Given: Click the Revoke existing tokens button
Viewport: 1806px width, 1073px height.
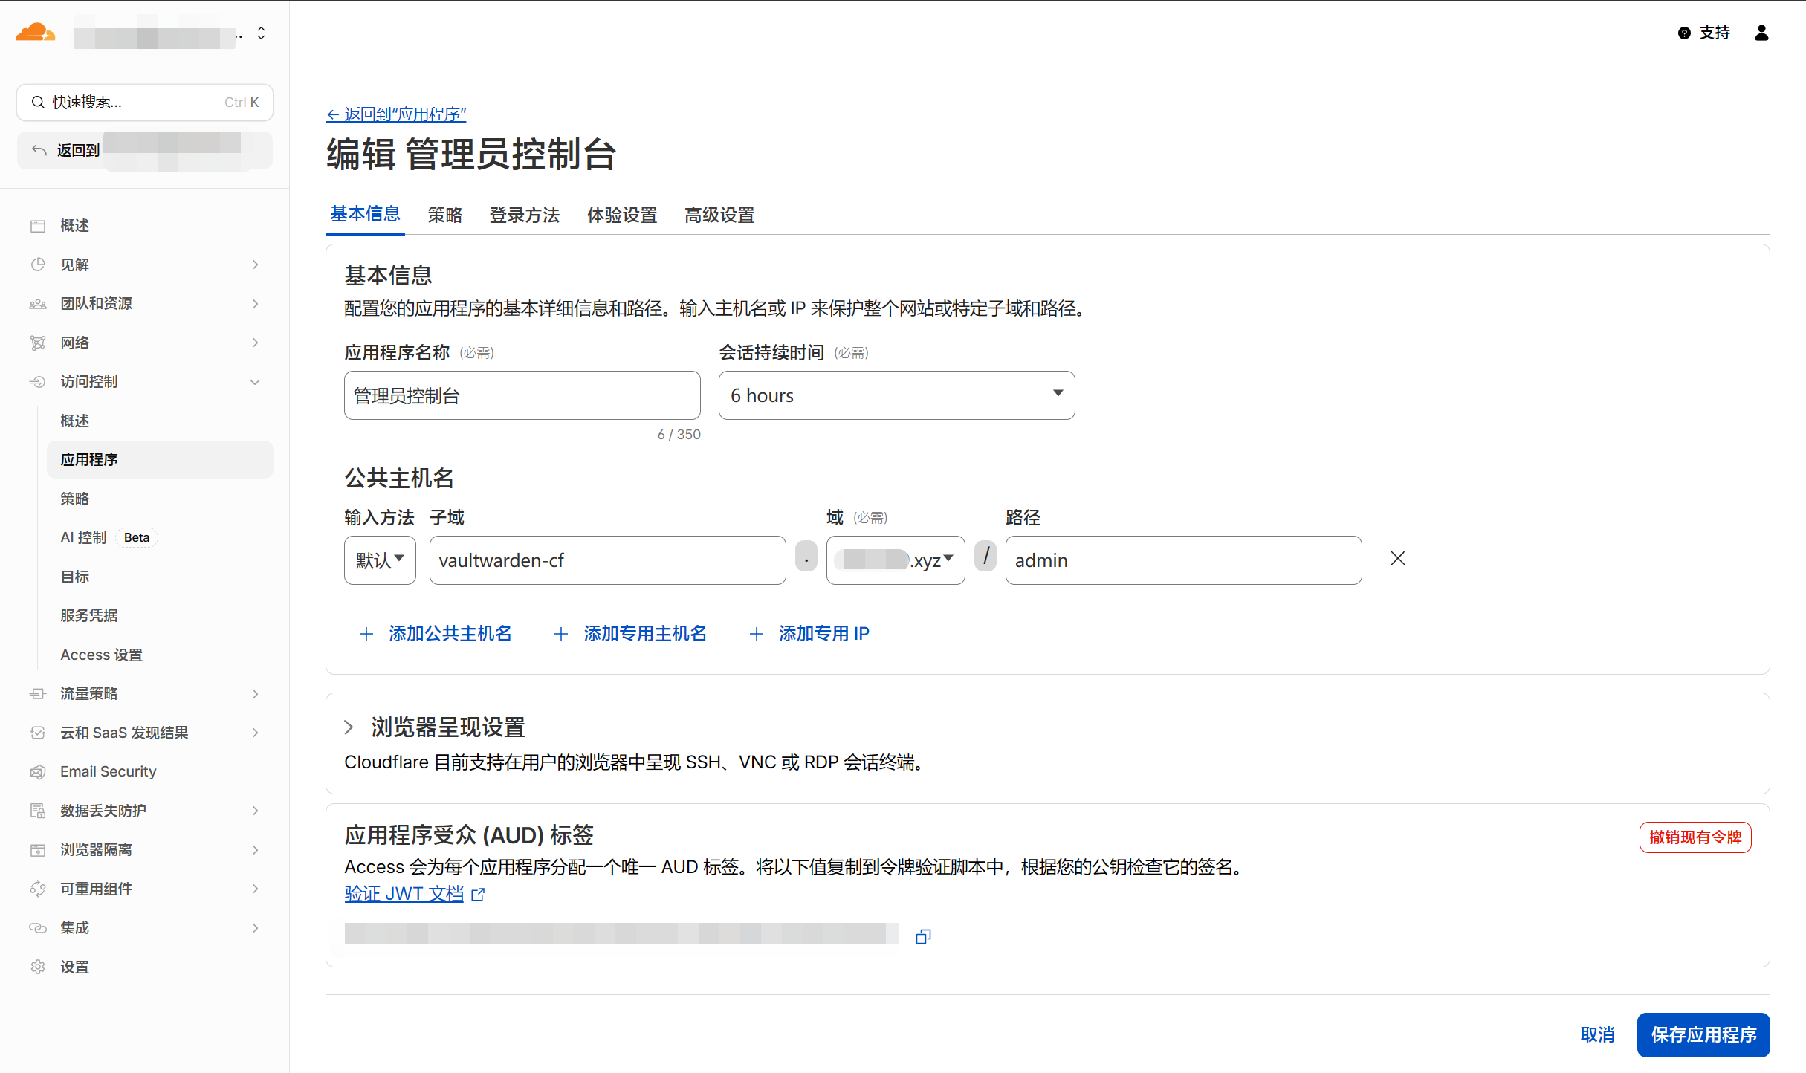Looking at the screenshot, I should pyautogui.click(x=1695, y=837).
